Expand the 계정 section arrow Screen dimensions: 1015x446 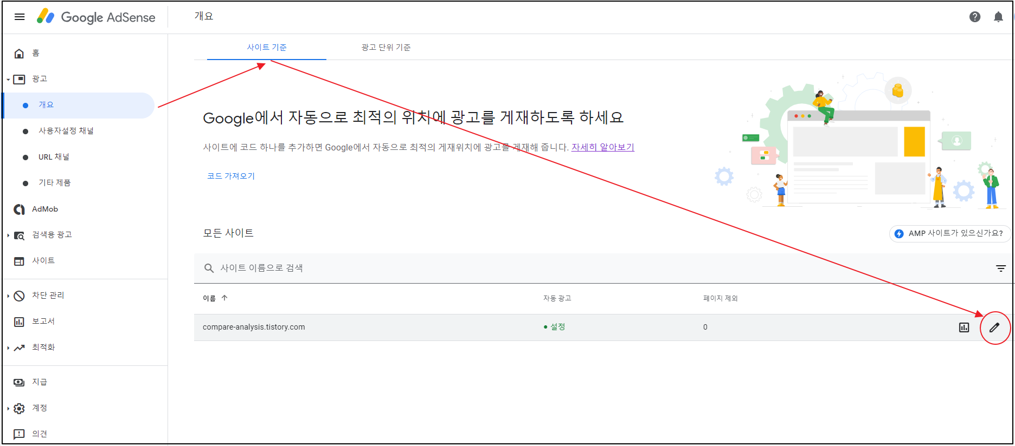coord(8,409)
